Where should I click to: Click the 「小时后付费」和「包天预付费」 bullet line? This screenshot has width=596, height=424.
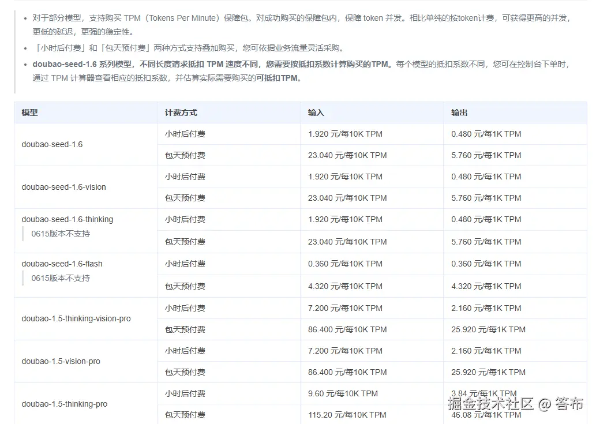pos(188,48)
